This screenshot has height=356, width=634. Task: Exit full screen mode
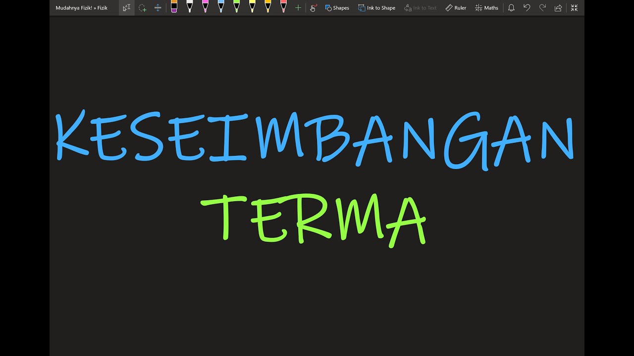pos(574,8)
